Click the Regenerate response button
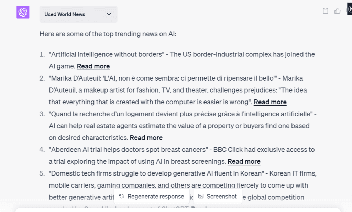Screen dimensions: 352x212 [x=152, y=196]
